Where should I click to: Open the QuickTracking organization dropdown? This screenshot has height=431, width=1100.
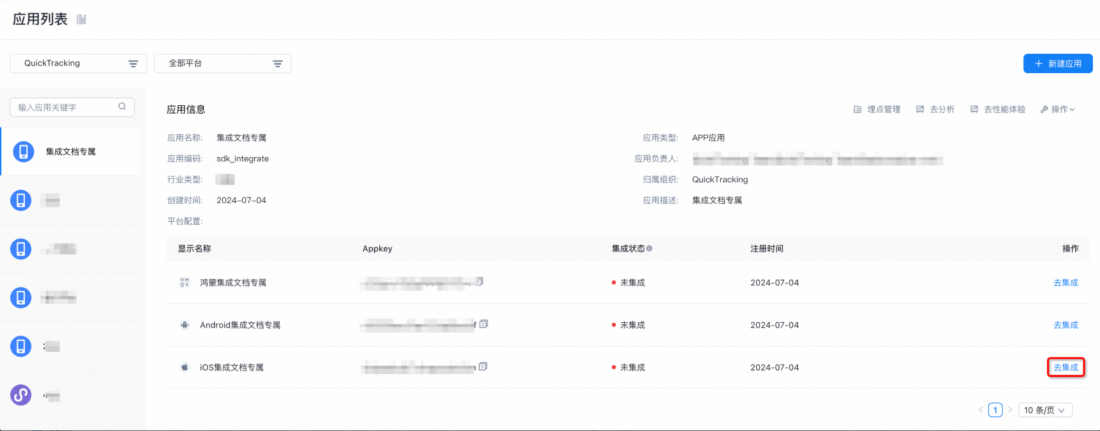click(79, 63)
